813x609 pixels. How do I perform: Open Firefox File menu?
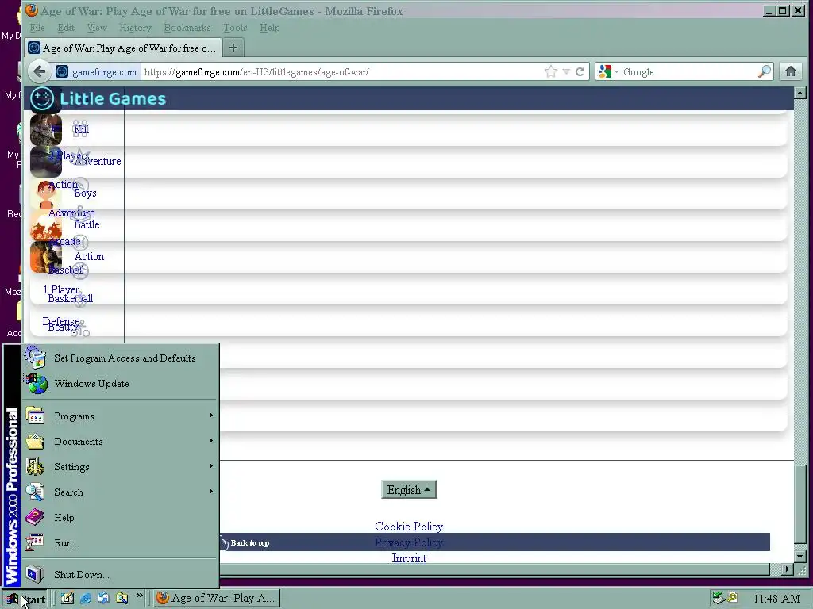37,28
